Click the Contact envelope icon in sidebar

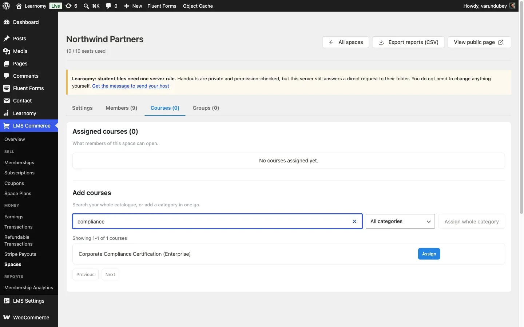point(7,101)
